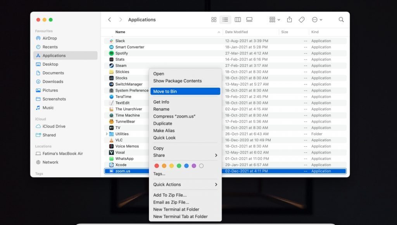Click the back navigation arrow
This screenshot has width=397, height=225.
pyautogui.click(x=109, y=19)
